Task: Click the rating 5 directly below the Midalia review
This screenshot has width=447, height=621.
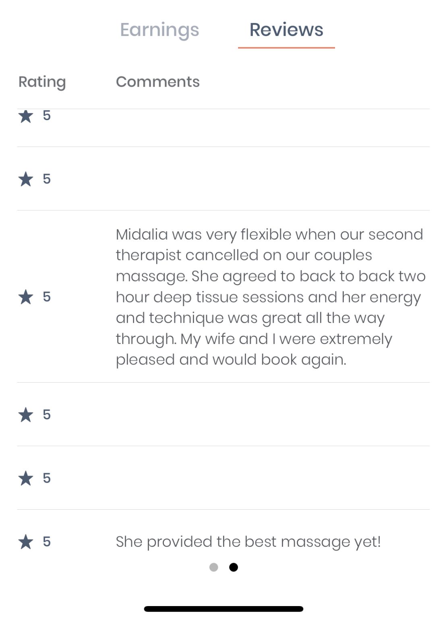Action: (x=47, y=415)
